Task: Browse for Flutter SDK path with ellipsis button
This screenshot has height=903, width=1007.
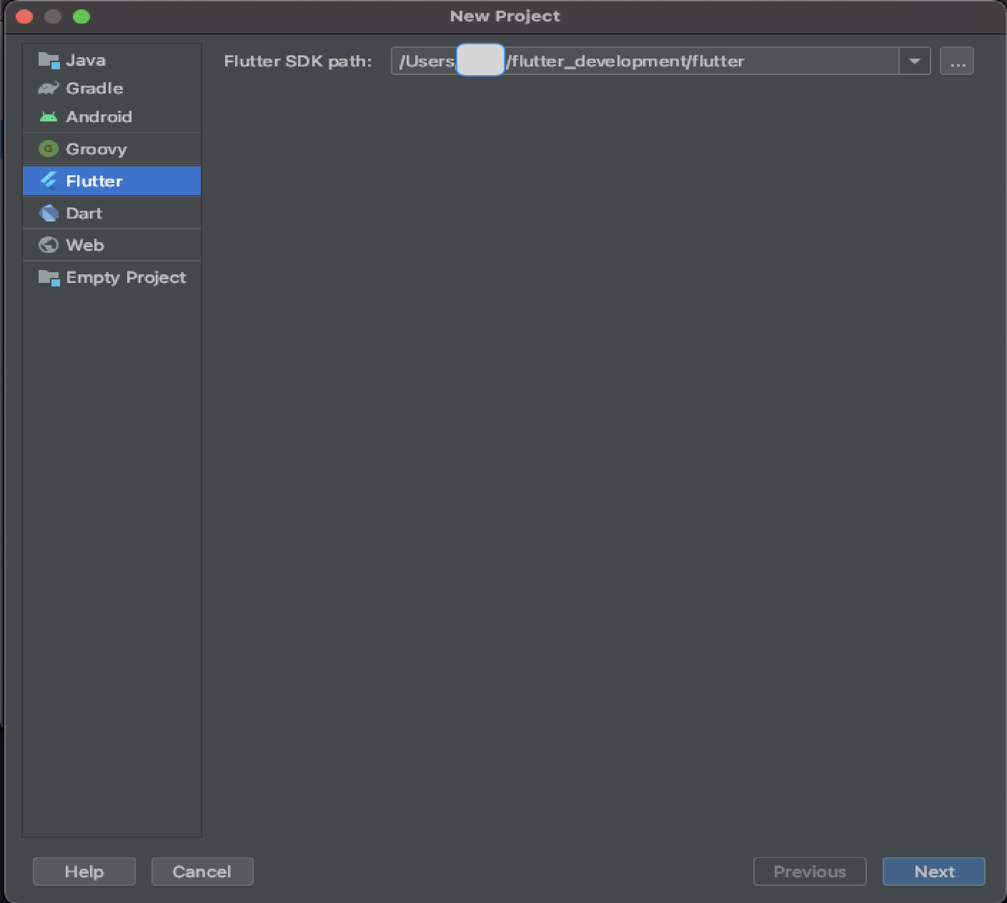Action: pyautogui.click(x=957, y=61)
